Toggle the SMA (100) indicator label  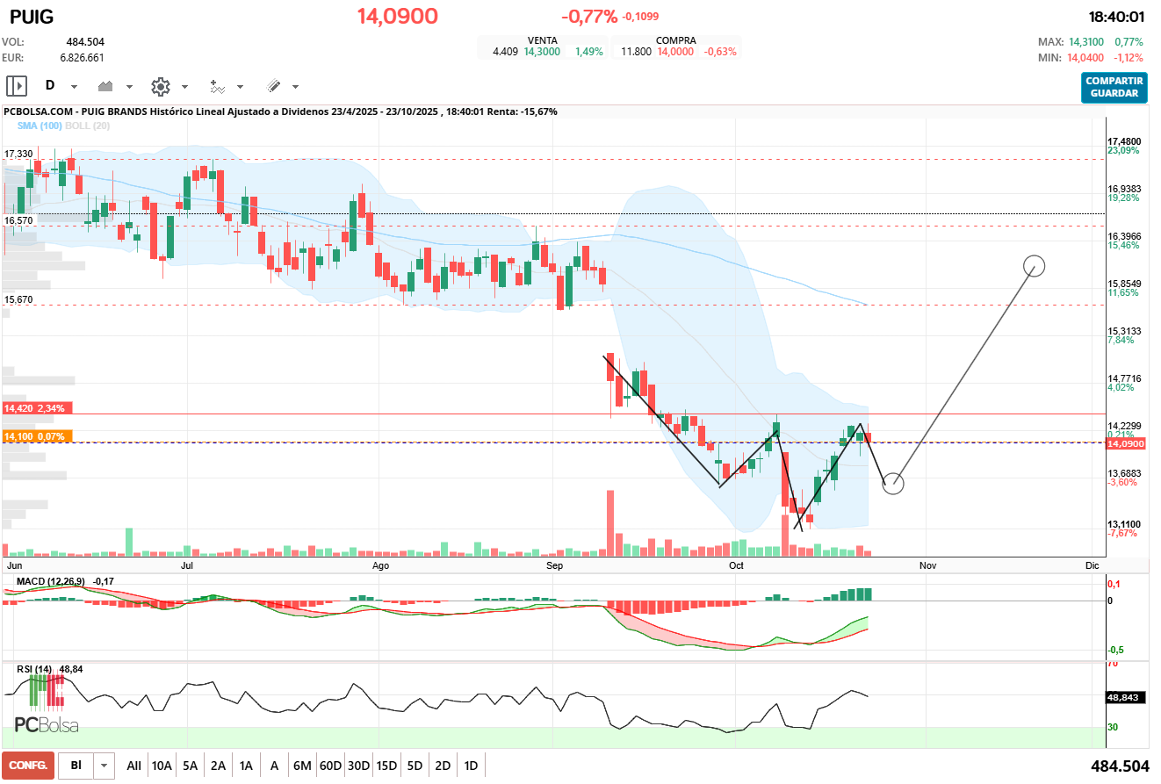click(x=37, y=126)
